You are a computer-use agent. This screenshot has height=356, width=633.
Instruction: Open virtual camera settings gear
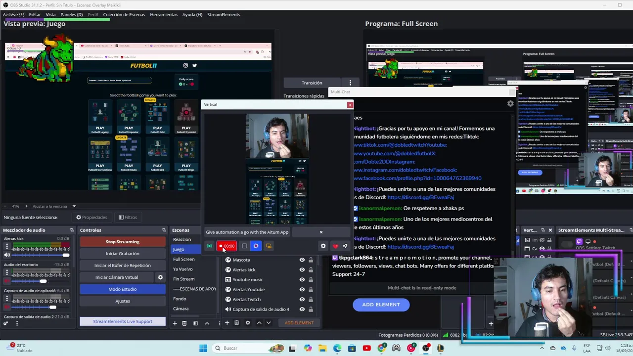[160, 277]
